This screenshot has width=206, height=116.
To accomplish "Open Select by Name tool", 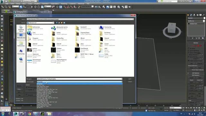I will pyautogui.click(x=24, y=7).
